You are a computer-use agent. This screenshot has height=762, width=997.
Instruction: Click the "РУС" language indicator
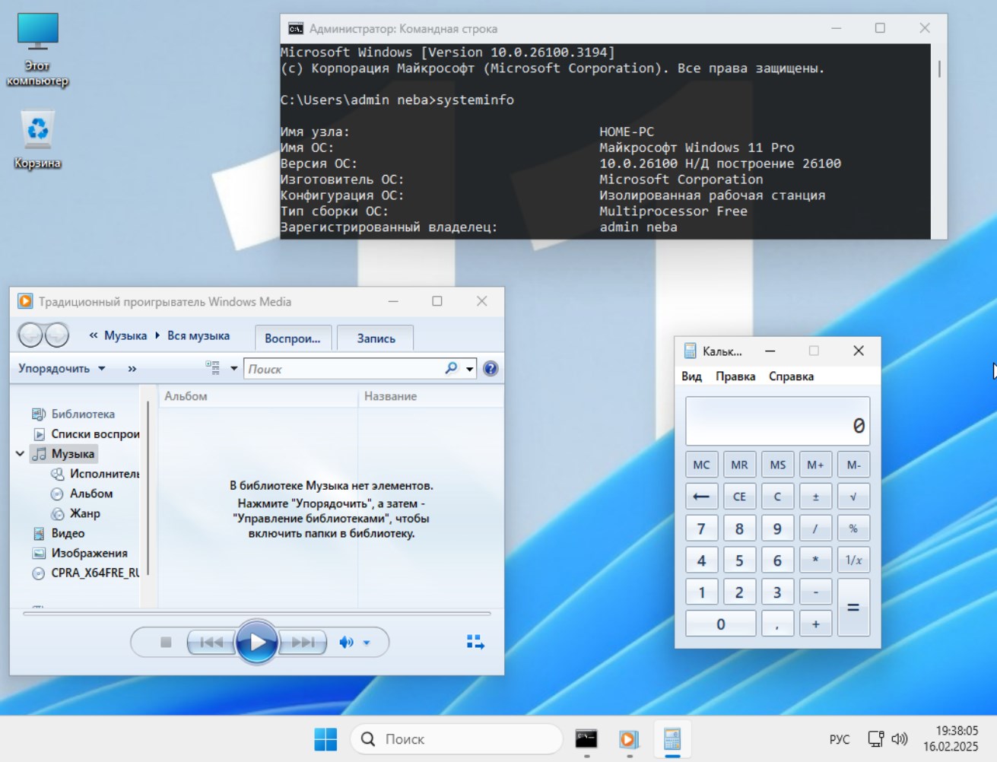click(x=840, y=739)
